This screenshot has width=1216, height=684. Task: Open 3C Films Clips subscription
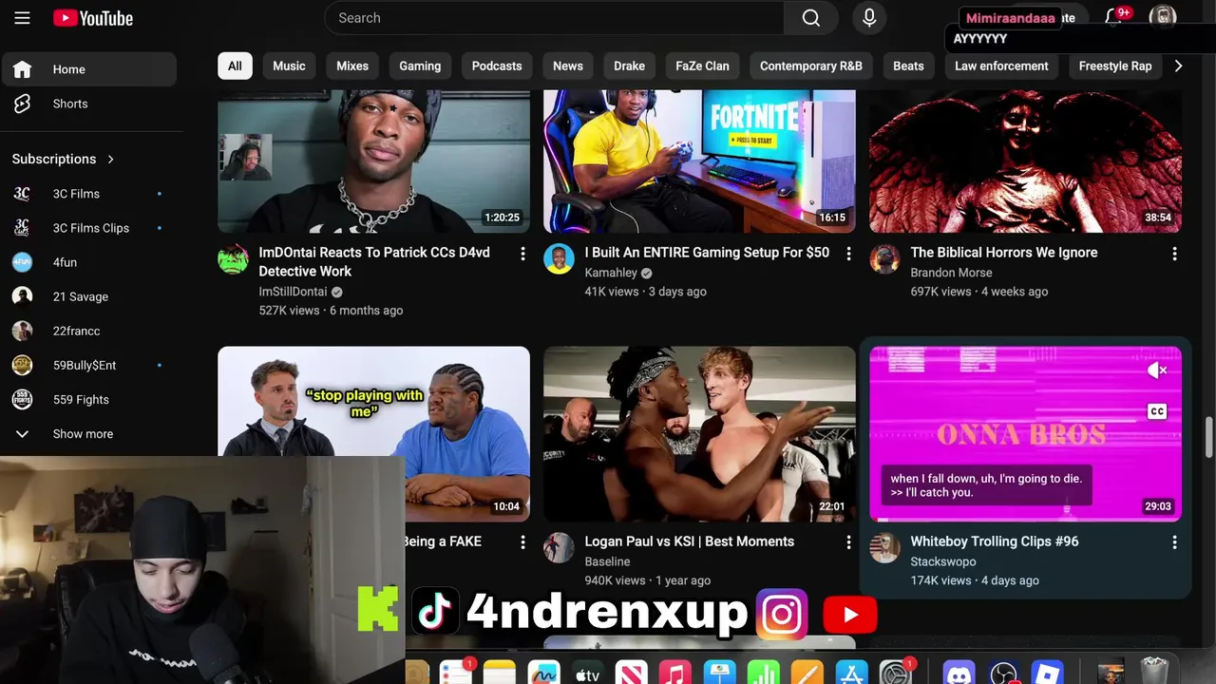click(x=88, y=228)
